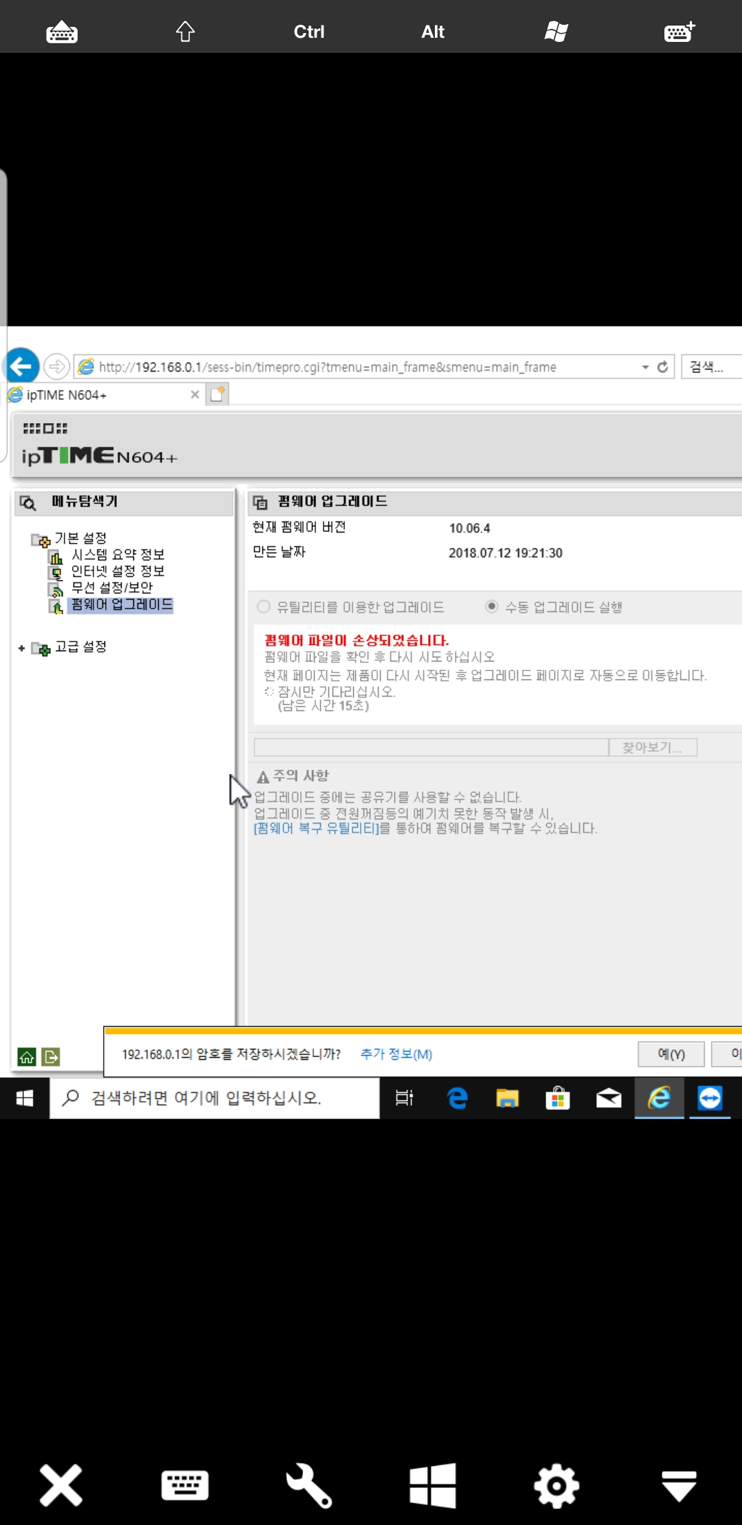Screen dimensions: 742x1525
Task: Click the build date 2018.07.12 19:21:30
Action: pos(506,553)
